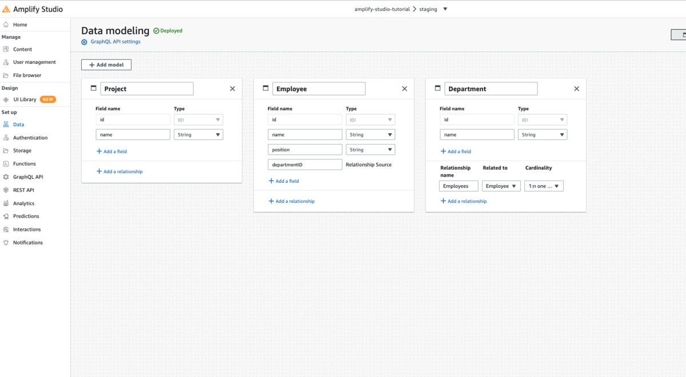
Task: Click the Project model table icon
Action: (x=94, y=89)
